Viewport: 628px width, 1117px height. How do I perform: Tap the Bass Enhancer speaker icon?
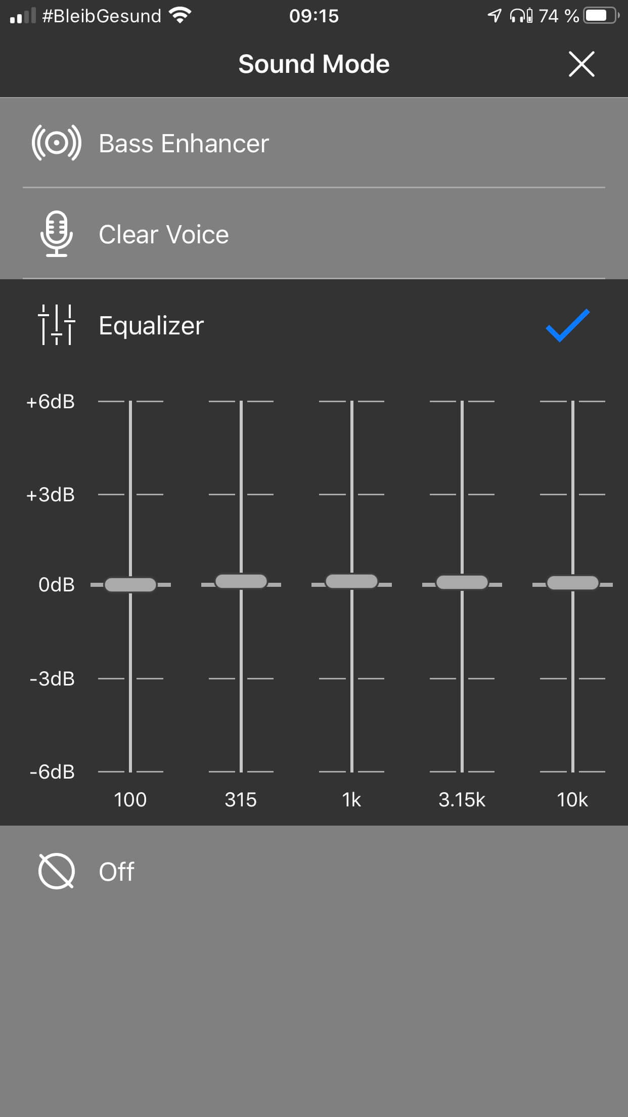click(x=56, y=143)
